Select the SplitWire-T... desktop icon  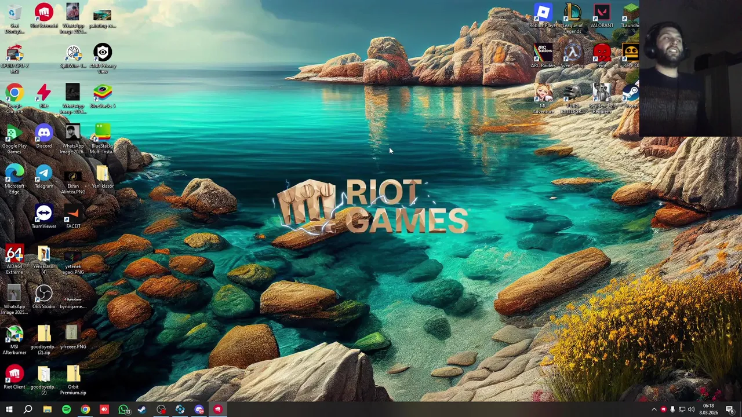pos(73,56)
